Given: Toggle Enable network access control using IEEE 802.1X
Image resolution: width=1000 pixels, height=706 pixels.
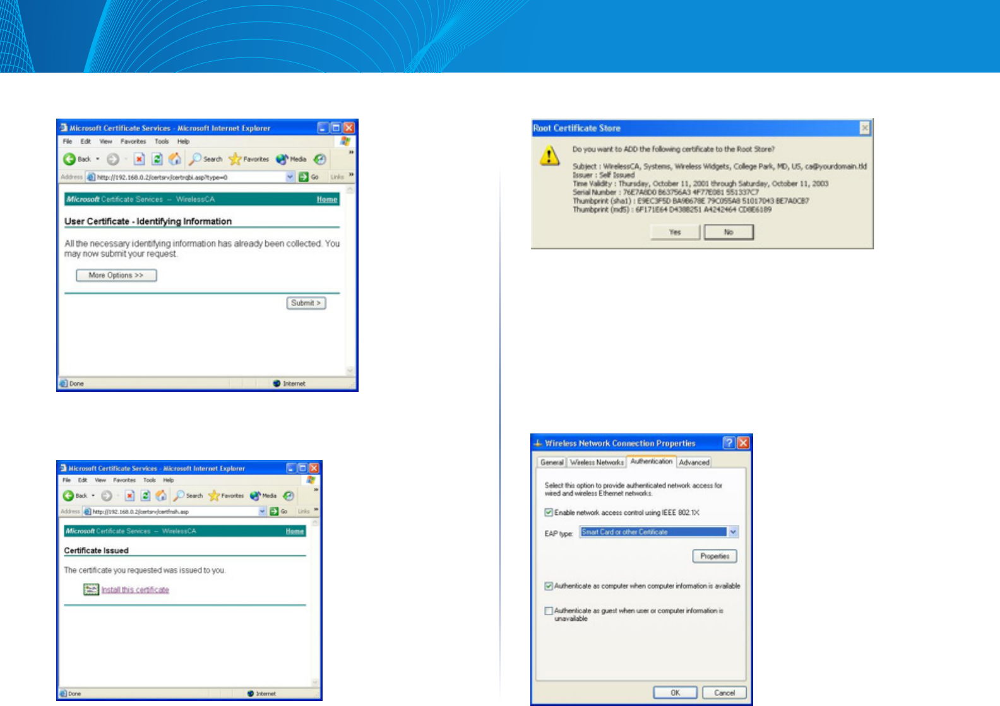Looking at the screenshot, I should 549,512.
